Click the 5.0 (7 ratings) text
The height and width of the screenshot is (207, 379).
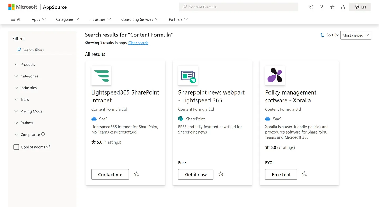280,147
